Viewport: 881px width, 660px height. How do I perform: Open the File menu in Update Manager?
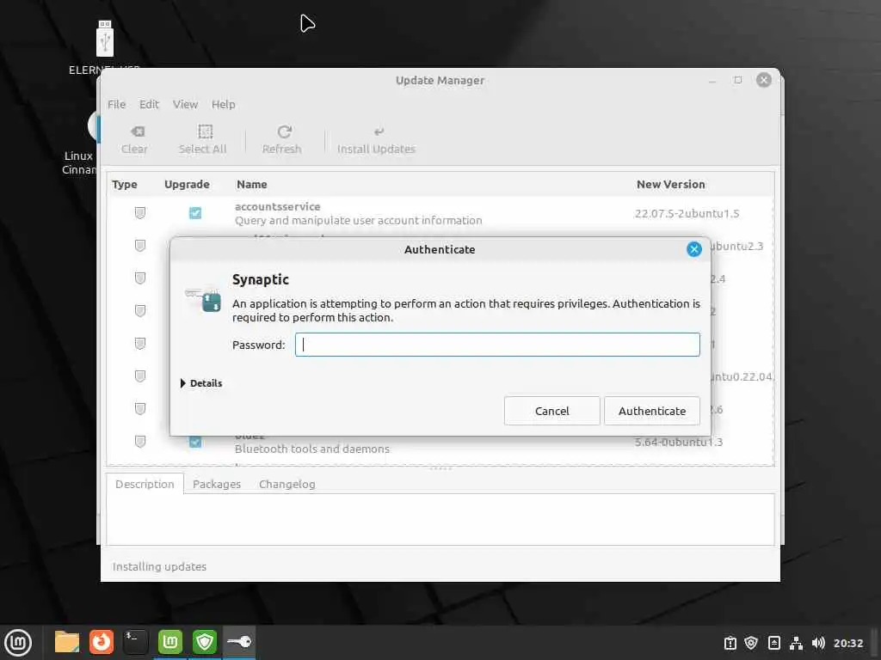117,104
